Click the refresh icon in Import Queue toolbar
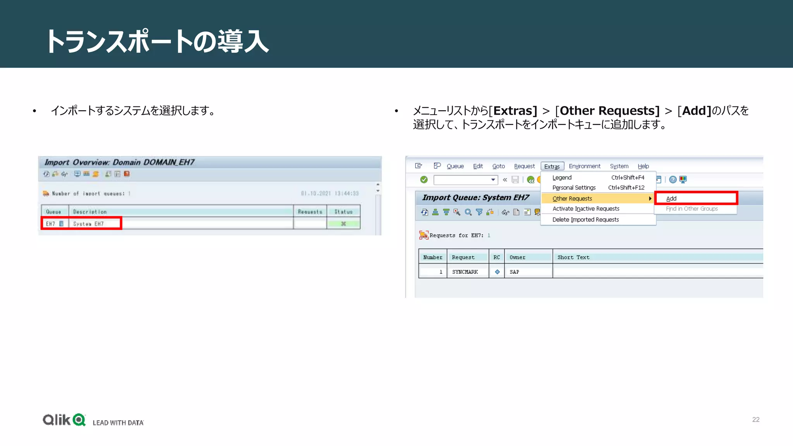Viewport: 793px width, 446px height. 425,212
